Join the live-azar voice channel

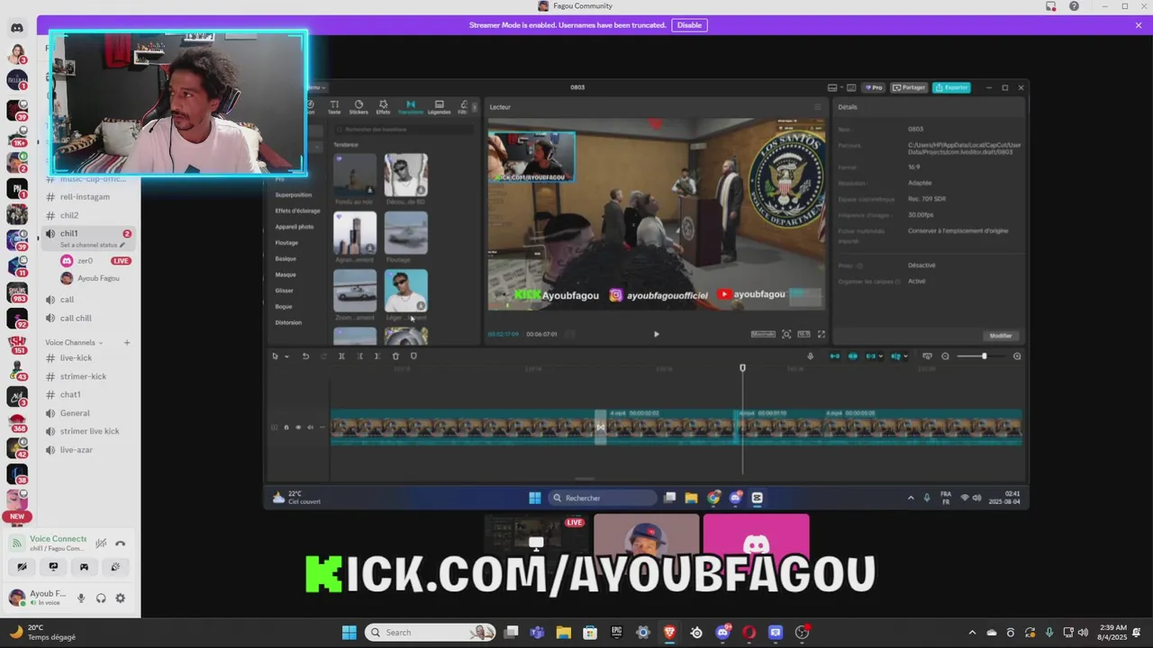[77, 450]
